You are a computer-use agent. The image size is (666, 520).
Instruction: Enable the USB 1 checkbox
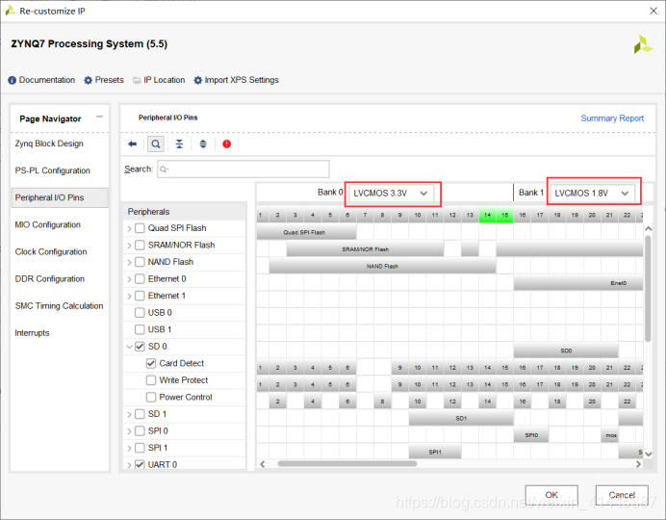(x=140, y=329)
